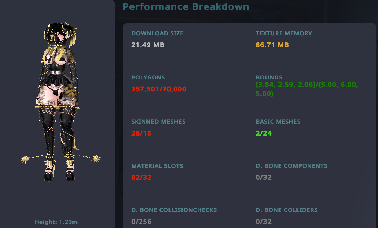Click the Basic Meshes label
This screenshot has width=378, height=228.
pyautogui.click(x=278, y=122)
